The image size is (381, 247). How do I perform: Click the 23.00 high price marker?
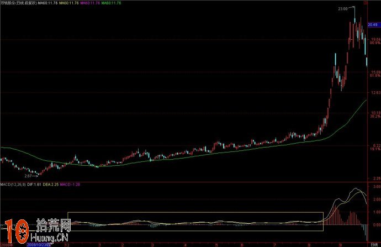point(343,9)
